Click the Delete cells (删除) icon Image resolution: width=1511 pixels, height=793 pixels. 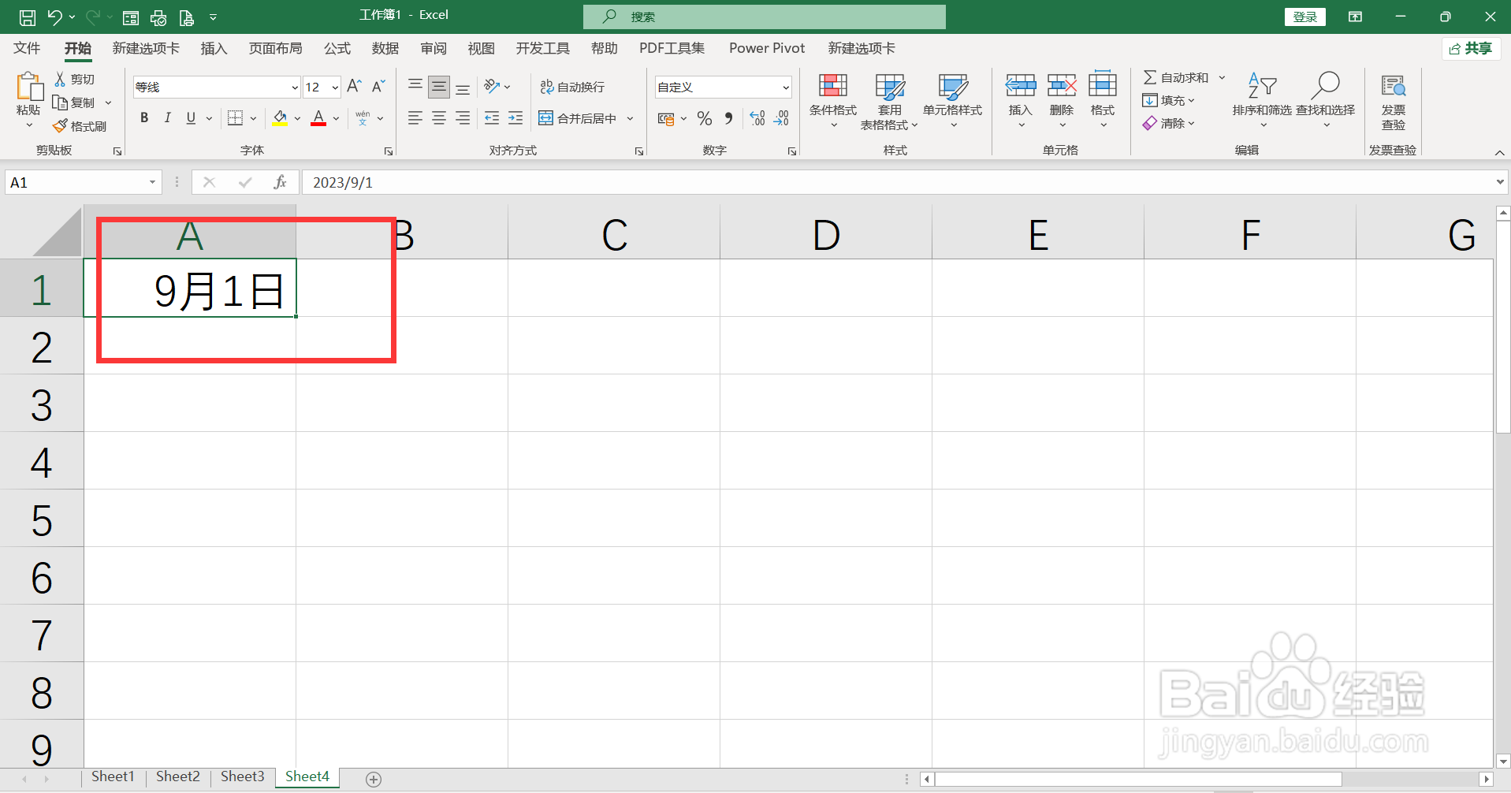coord(1062,85)
